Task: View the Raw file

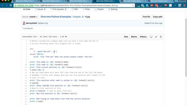Action: [x=126, y=37]
